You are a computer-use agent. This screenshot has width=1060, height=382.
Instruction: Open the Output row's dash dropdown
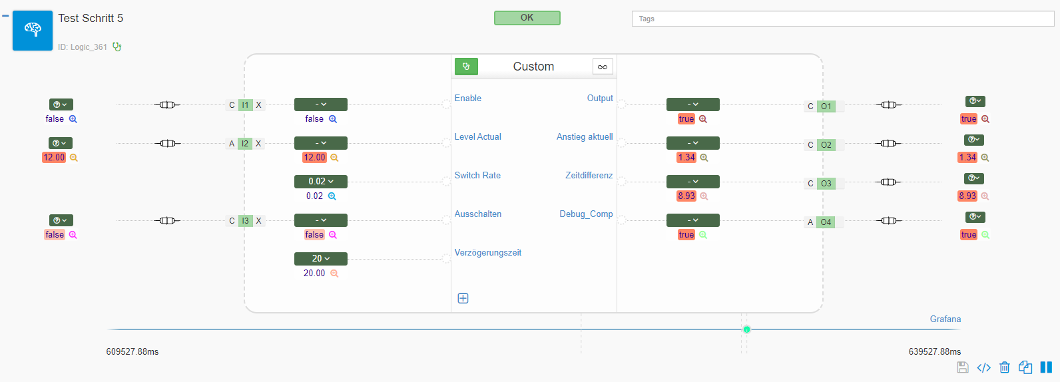click(692, 104)
